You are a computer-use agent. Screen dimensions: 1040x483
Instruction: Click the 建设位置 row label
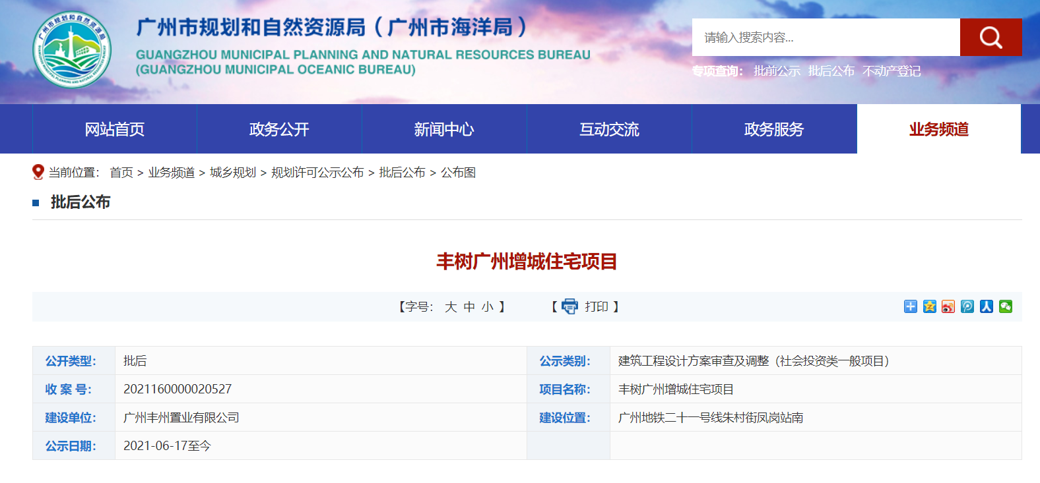(x=565, y=418)
